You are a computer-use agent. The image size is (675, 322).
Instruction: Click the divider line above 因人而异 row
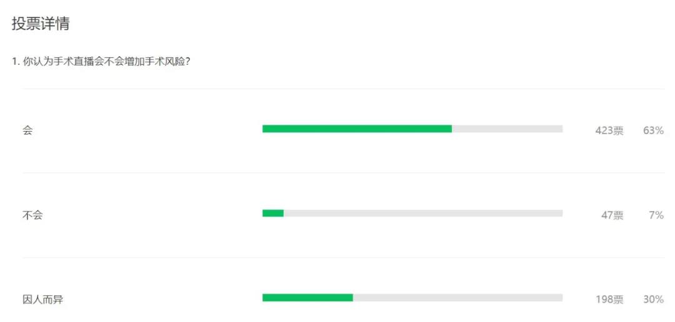(x=343, y=258)
